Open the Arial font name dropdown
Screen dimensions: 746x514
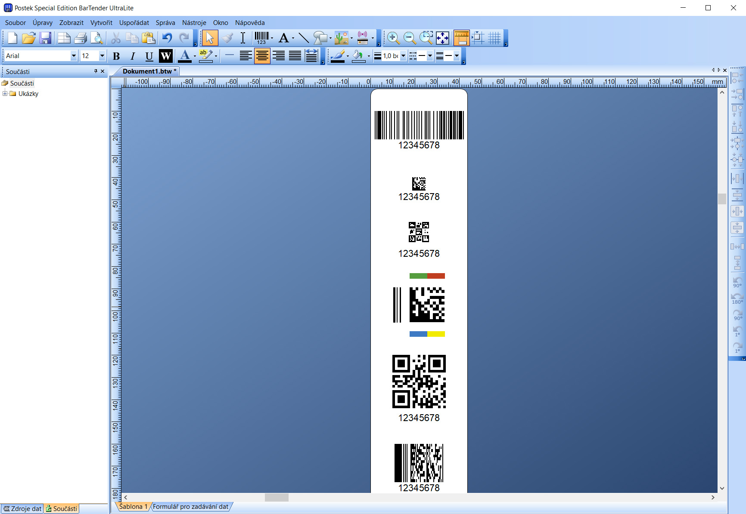[74, 56]
